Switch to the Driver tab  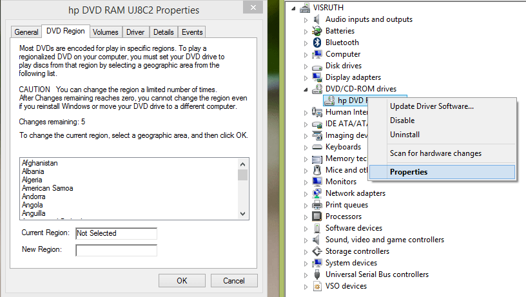pyautogui.click(x=135, y=32)
